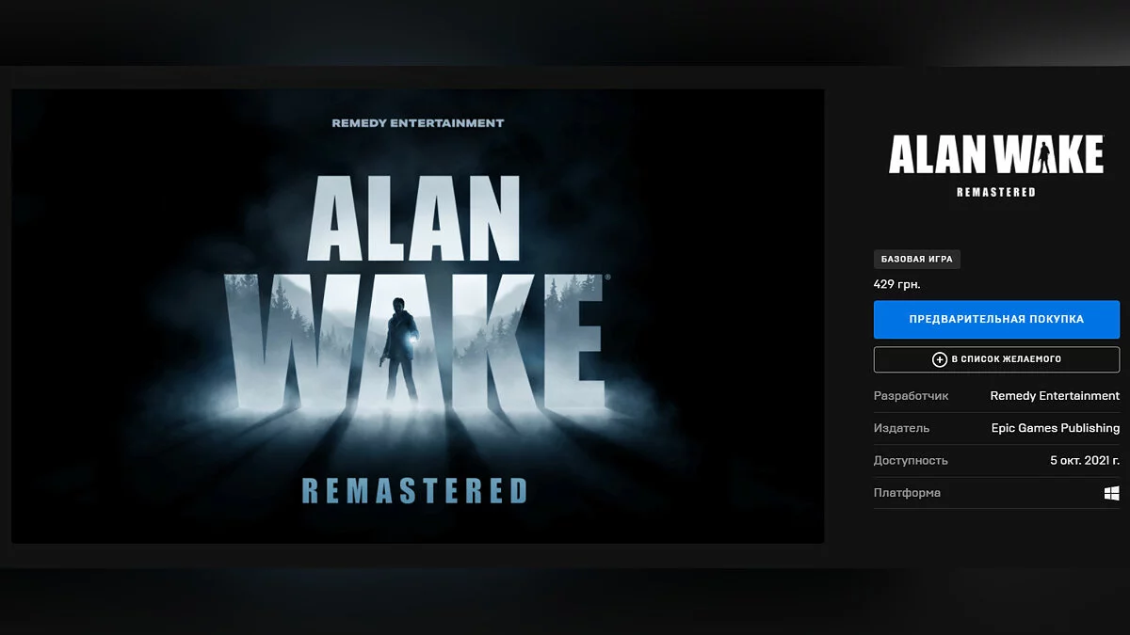This screenshot has height=635, width=1130.
Task: Open the Remedy Entertainment developer link
Action: click(1055, 396)
